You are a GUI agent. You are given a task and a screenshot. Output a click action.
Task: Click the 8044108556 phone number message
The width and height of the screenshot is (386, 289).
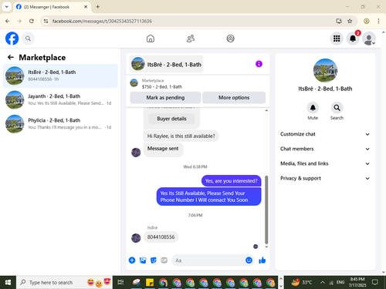[x=161, y=237]
